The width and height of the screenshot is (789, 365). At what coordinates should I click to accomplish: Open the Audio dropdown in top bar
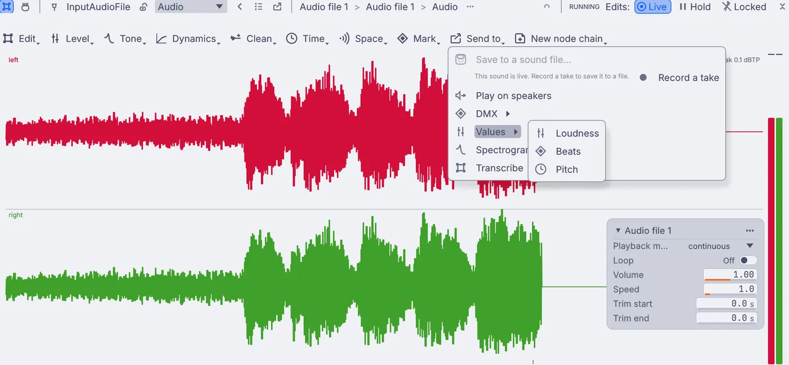pyautogui.click(x=190, y=7)
